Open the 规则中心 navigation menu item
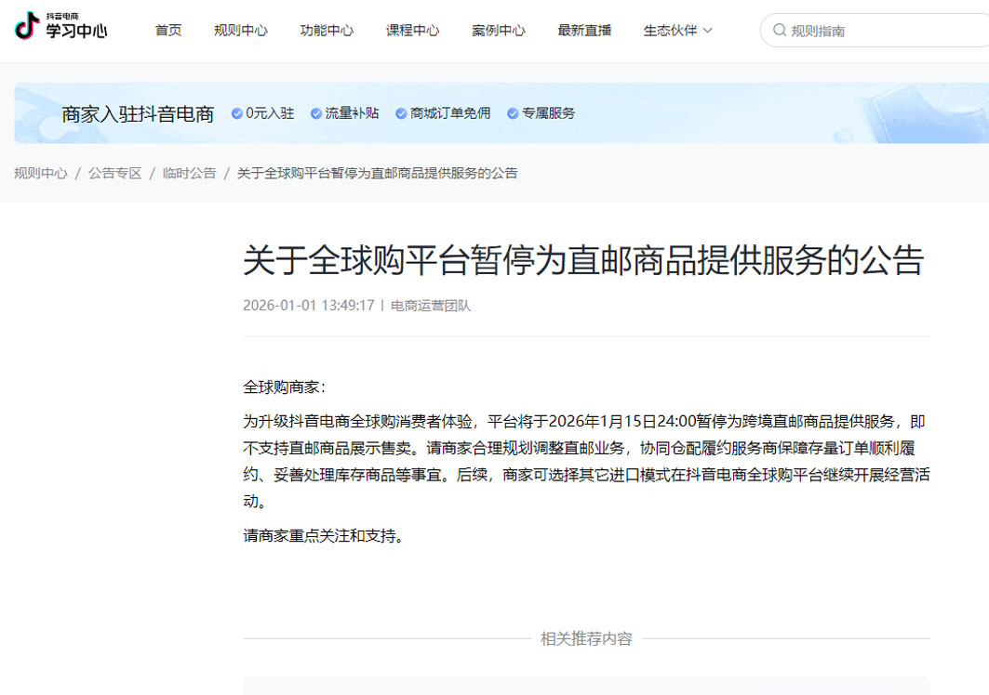Image resolution: width=989 pixels, height=695 pixels. click(x=241, y=30)
